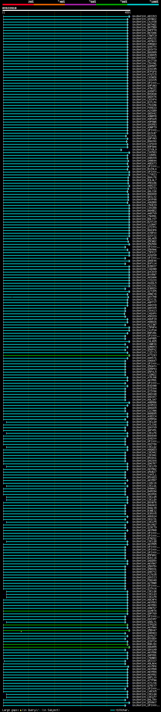Select label UniRef100_Q93VT9
This screenshot has height=712, width=161.
pyautogui.click(x=144, y=50)
